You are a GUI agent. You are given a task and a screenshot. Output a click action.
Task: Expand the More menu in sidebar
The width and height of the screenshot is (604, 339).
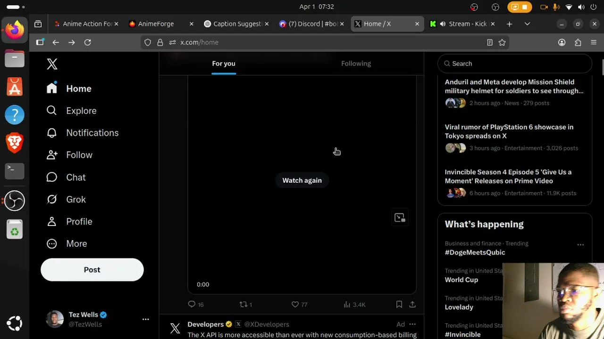pos(67,244)
